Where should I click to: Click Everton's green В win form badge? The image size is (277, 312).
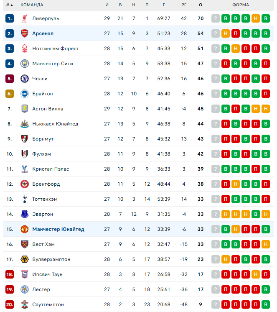tap(256, 214)
